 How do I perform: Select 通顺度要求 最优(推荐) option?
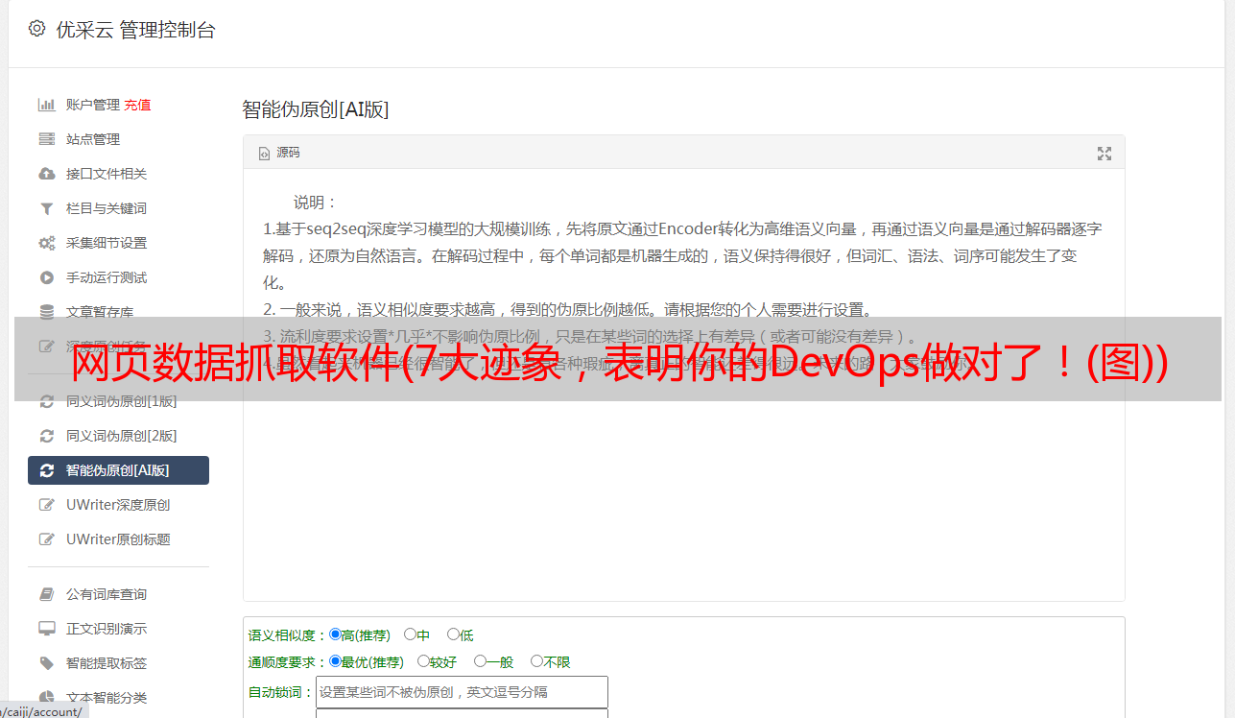click(335, 661)
